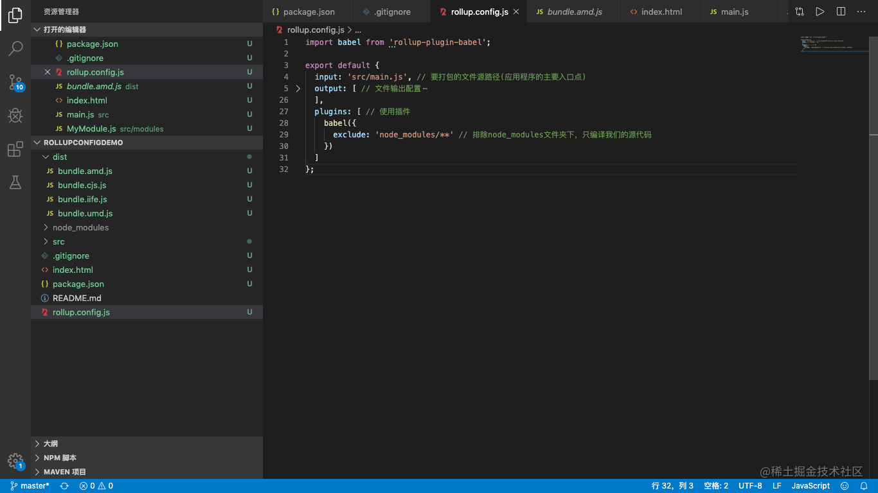Open bundle.amd.js dist in open editors
878x493 pixels.
pos(147,86)
